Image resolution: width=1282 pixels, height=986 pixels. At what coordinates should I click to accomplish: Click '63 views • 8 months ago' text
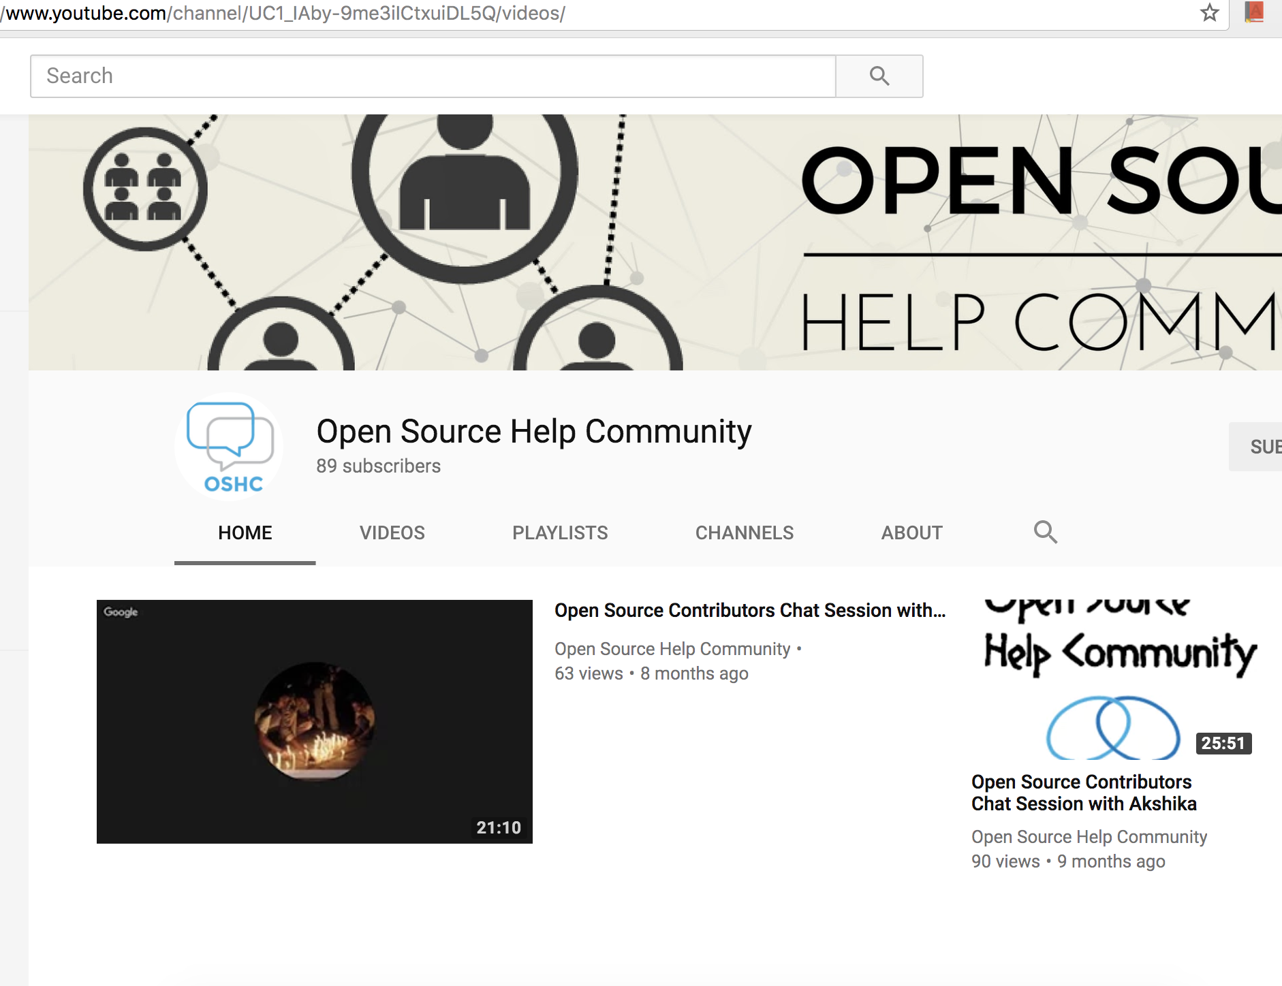tap(651, 673)
